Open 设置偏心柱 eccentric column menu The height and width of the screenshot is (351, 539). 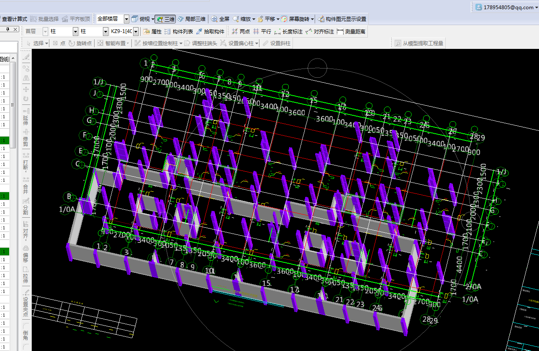pyautogui.click(x=239, y=43)
